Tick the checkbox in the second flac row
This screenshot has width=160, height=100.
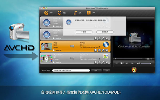pos(54,38)
